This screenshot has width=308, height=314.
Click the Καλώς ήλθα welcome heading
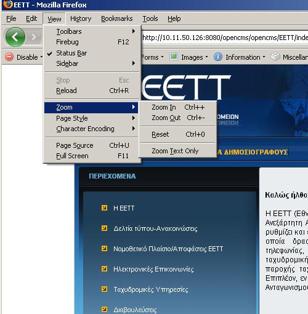click(x=286, y=195)
